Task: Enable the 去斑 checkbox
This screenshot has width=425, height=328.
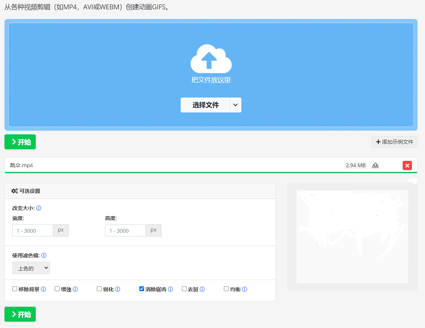Action: (x=184, y=289)
